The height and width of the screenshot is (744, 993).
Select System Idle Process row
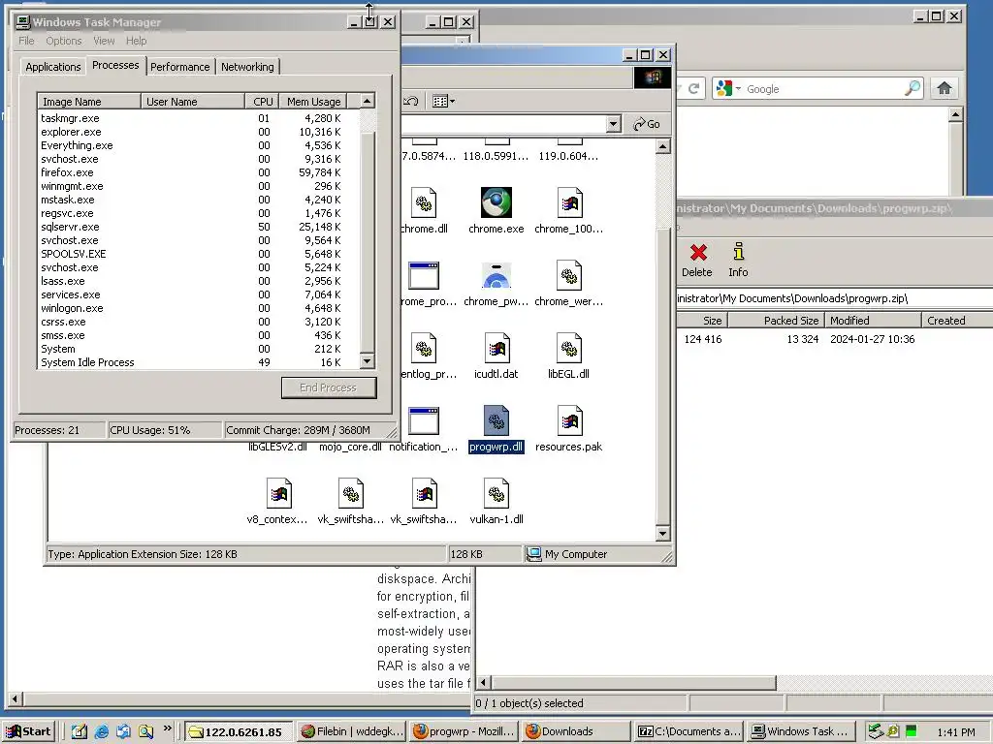pyautogui.click(x=198, y=362)
